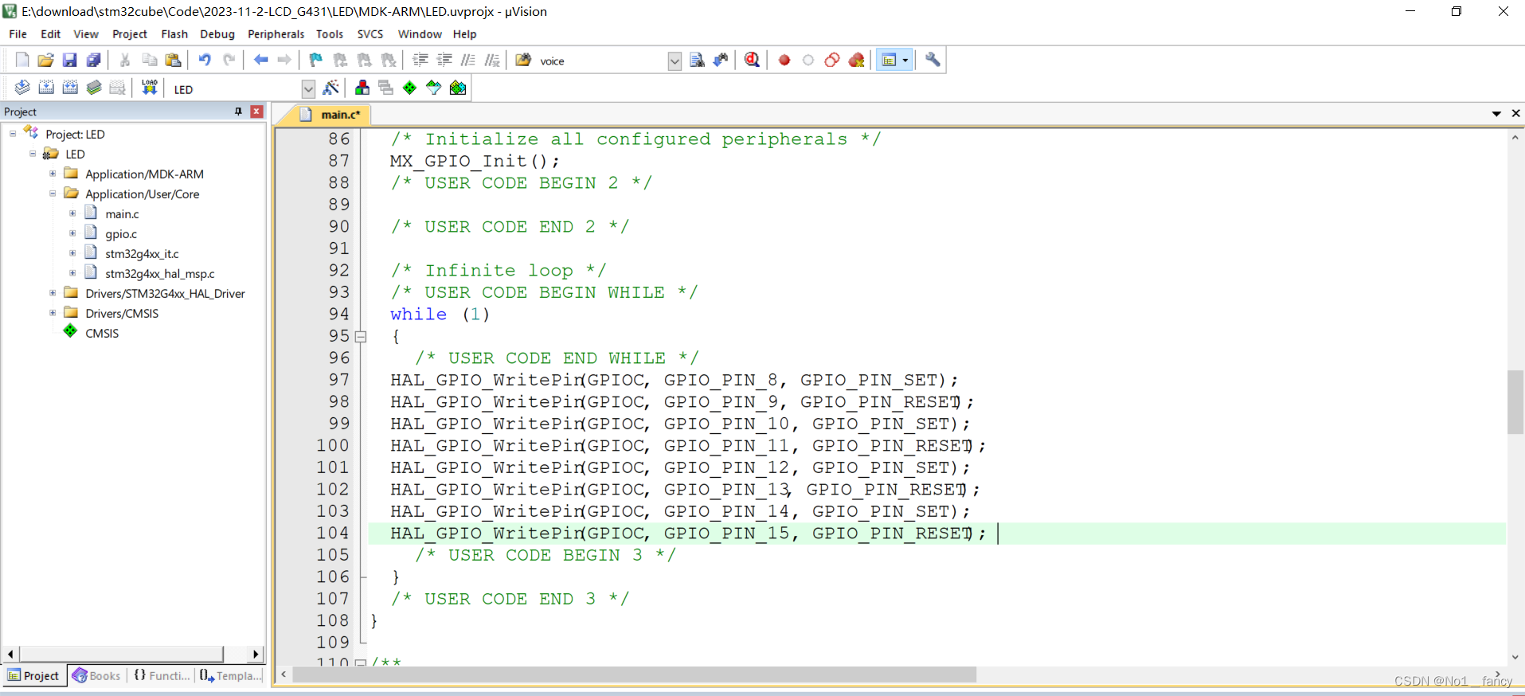Open a file using the folder icon
Screen dimensions: 1525x696
click(45, 60)
